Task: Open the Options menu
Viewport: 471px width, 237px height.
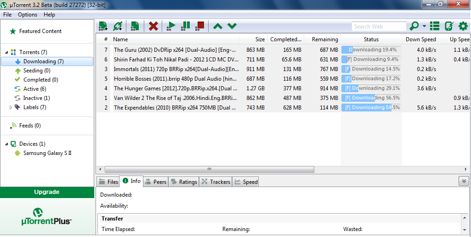Action: (28, 15)
